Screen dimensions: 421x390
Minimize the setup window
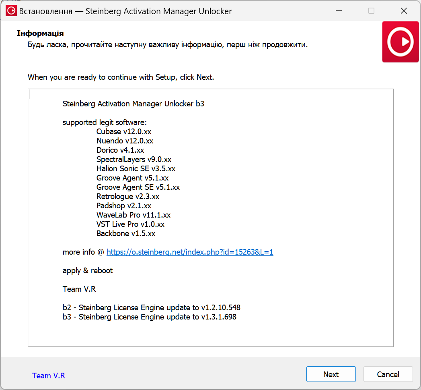(338, 11)
